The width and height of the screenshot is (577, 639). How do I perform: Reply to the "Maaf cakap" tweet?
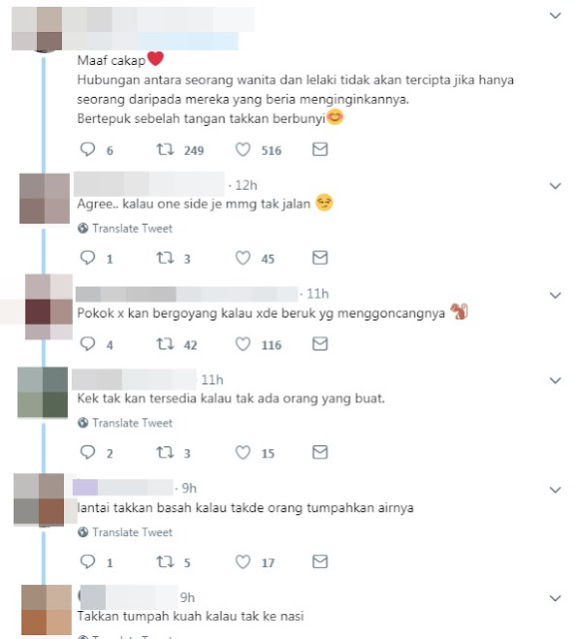click(x=88, y=150)
